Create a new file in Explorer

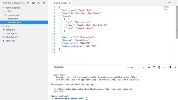pos(28,3)
